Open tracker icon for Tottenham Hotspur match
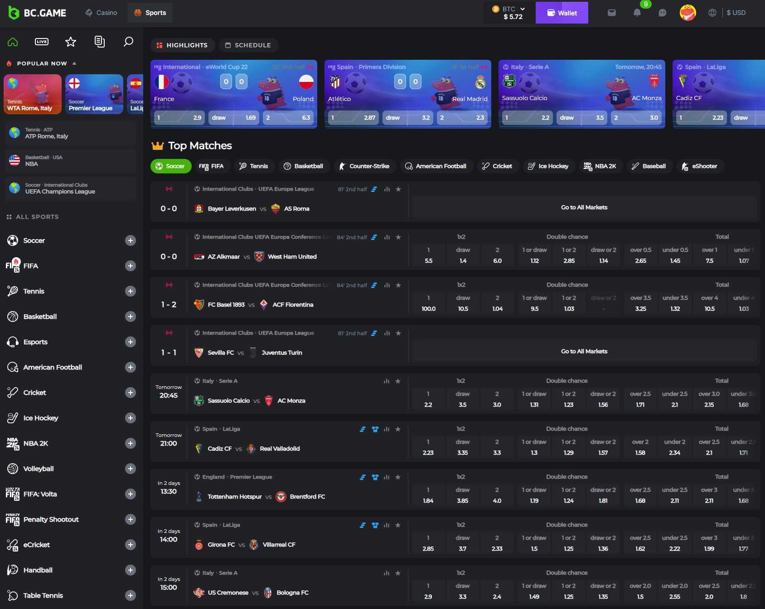Image resolution: width=765 pixels, height=609 pixels. pyautogui.click(x=363, y=477)
